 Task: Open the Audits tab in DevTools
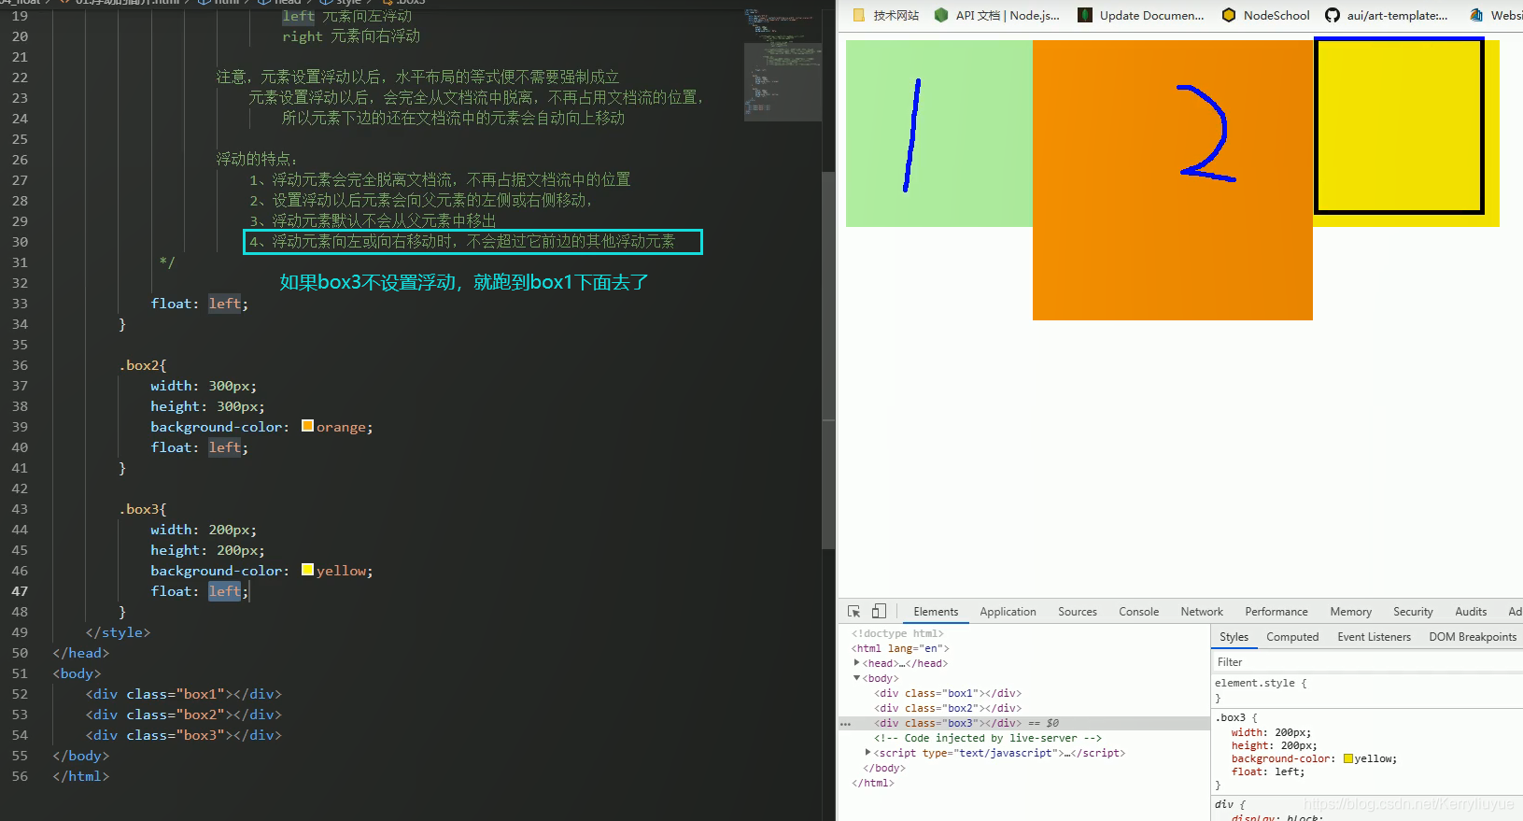tap(1471, 612)
